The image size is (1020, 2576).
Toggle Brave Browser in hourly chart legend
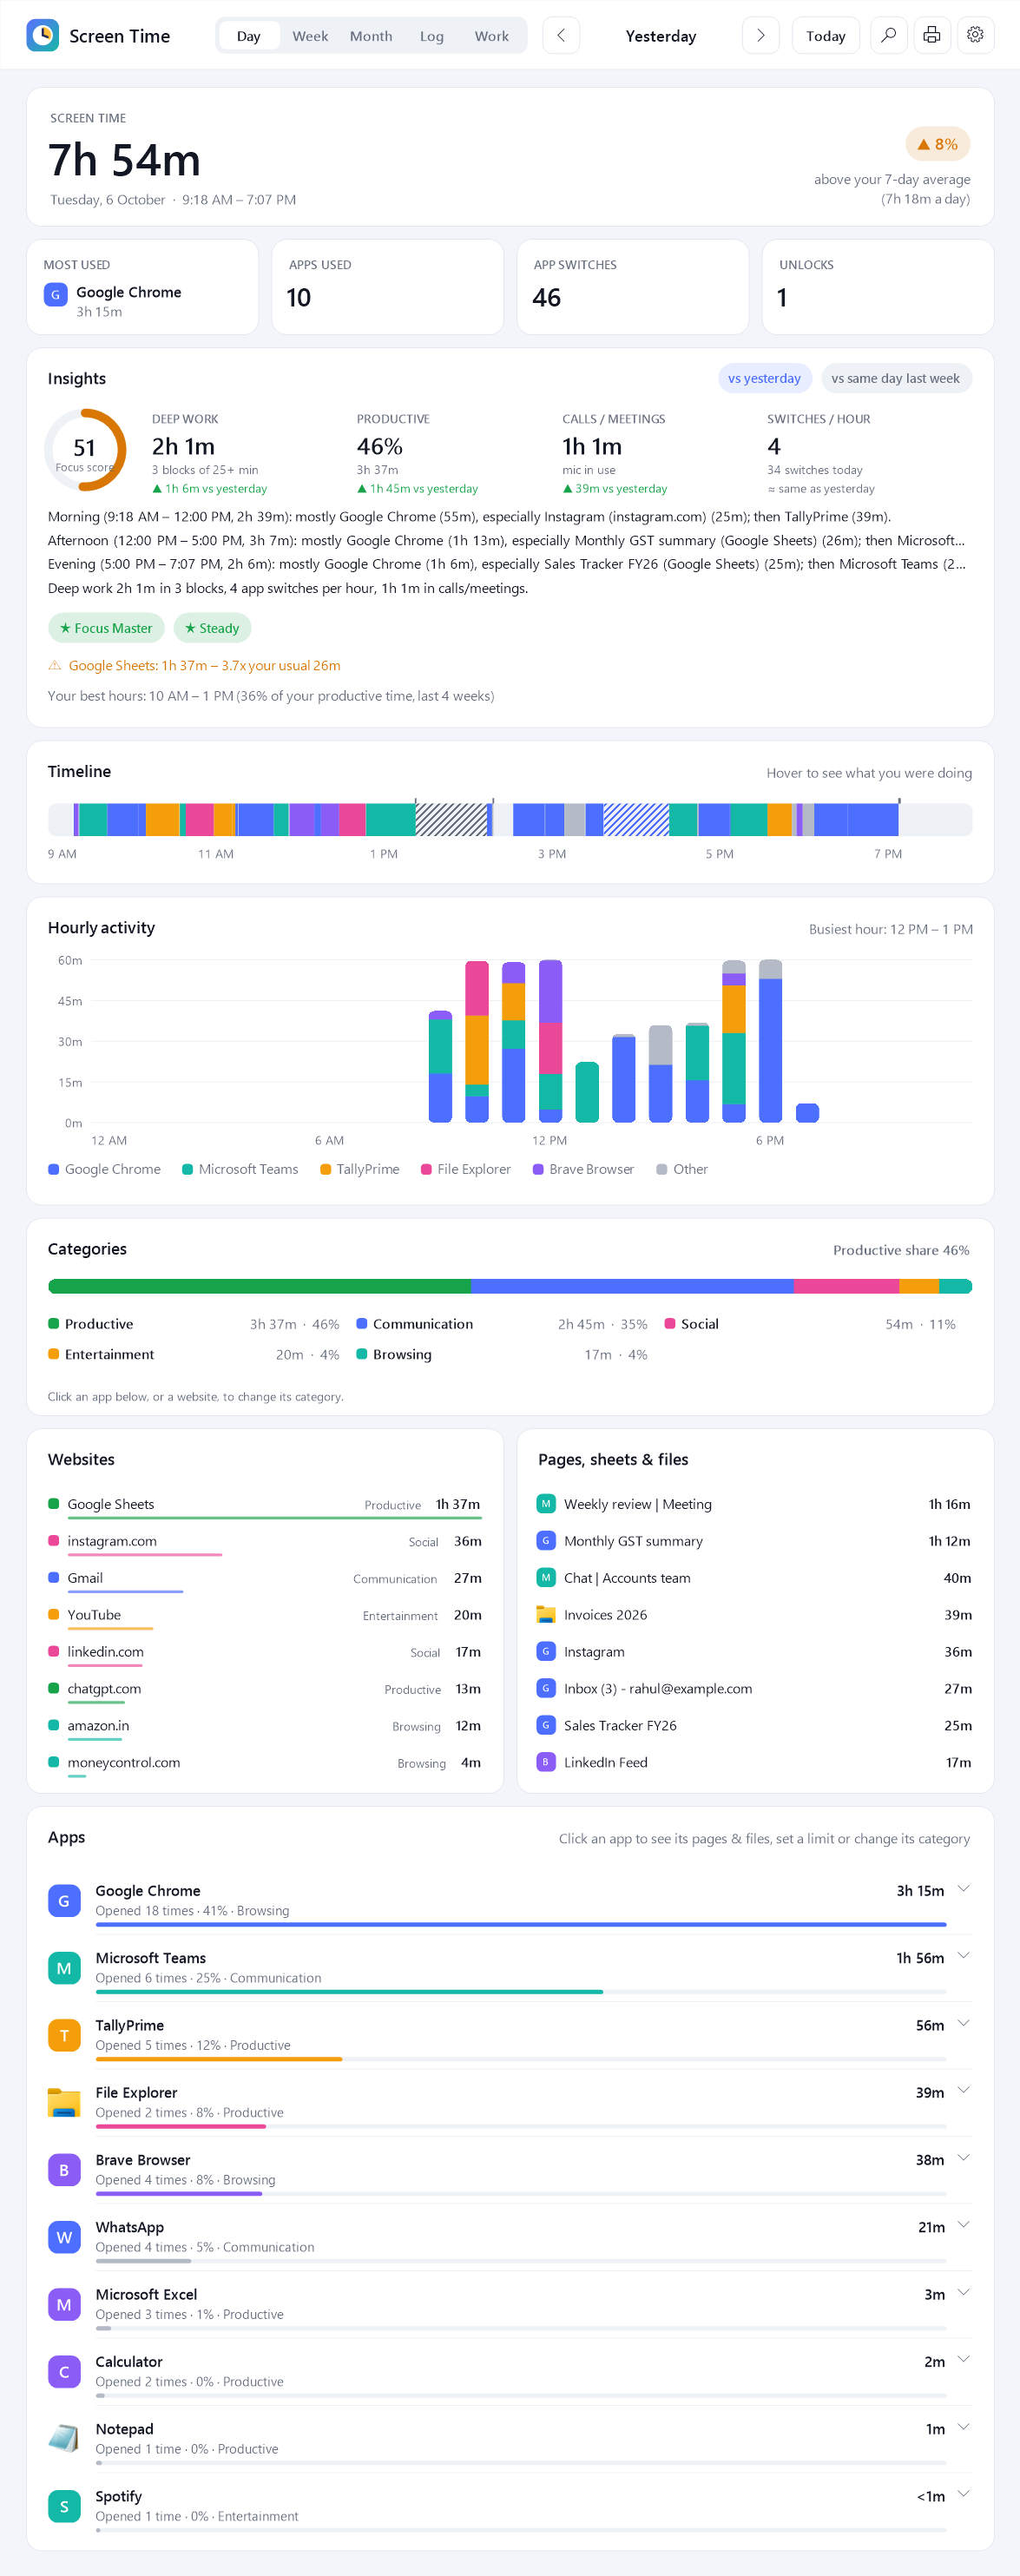pos(584,1169)
